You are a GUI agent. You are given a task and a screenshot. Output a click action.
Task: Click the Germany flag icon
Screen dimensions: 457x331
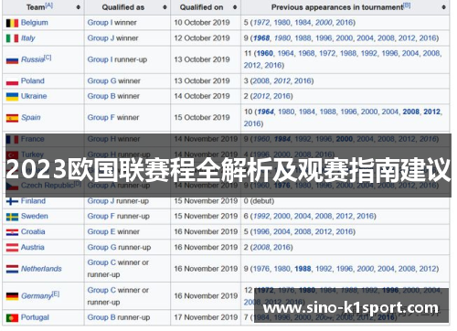(x=12, y=296)
